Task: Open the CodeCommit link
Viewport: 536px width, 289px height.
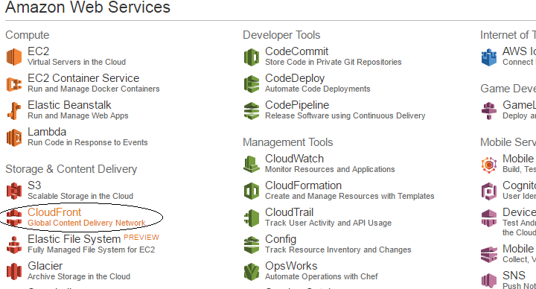Action: [x=297, y=51]
